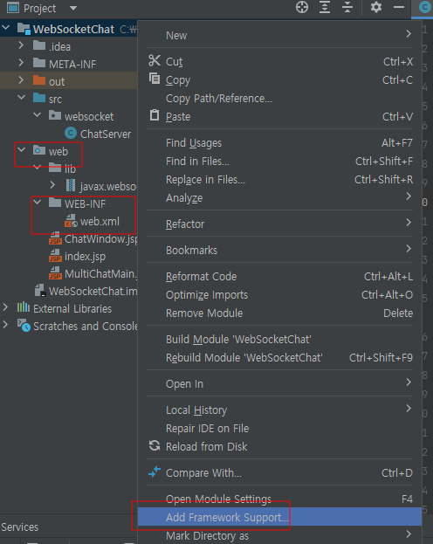Choose Find in Files menu item
This screenshot has width=433, height=544.
[279, 162]
